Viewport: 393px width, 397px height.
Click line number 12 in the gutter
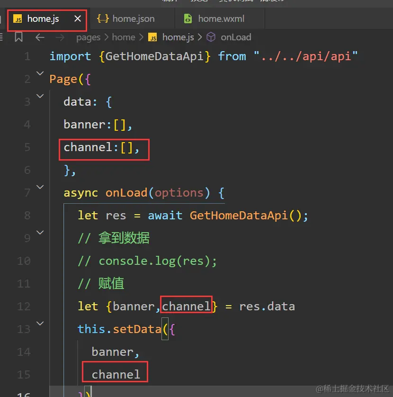point(24,307)
